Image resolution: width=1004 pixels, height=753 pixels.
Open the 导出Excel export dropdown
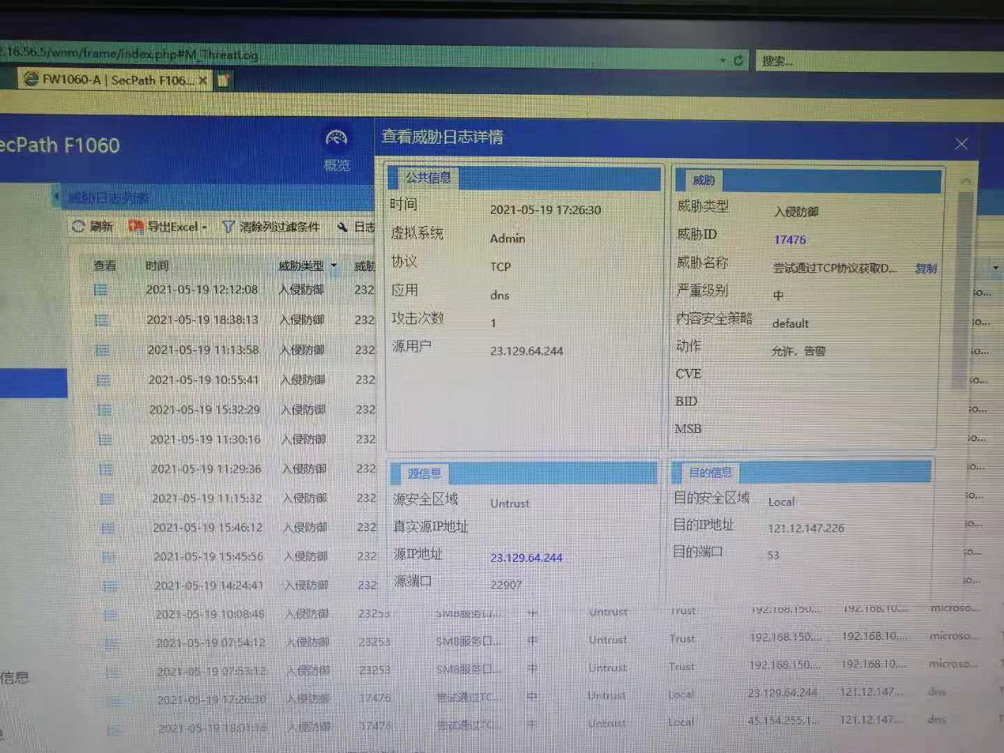point(168,227)
